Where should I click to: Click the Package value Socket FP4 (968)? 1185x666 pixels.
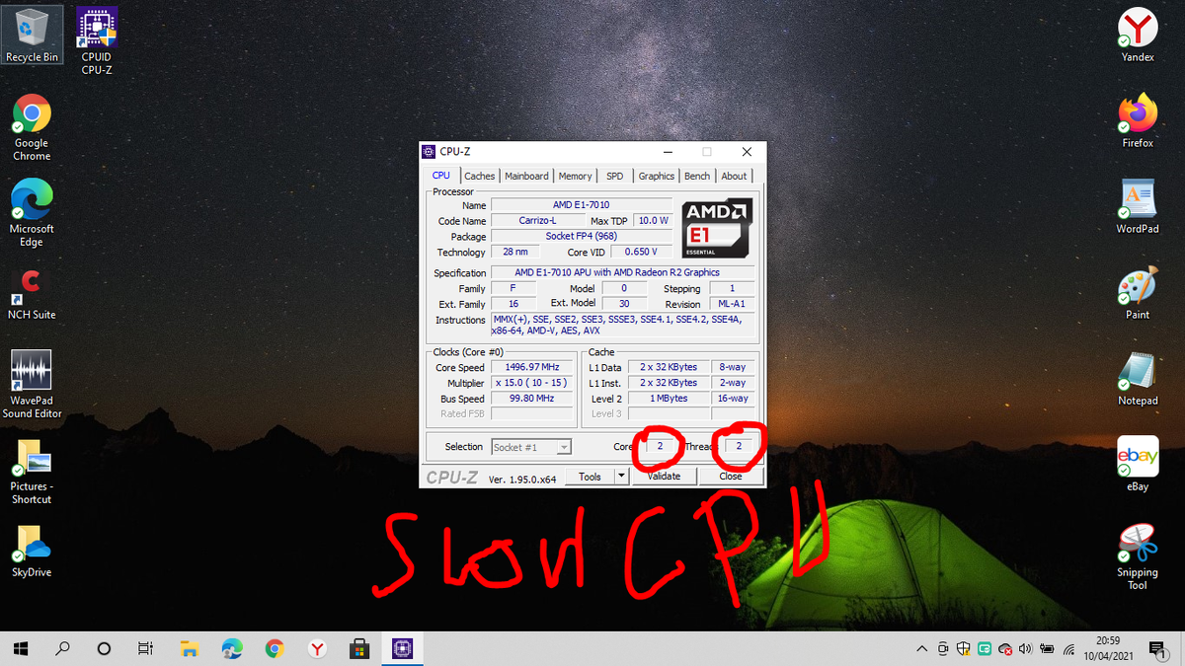pos(582,237)
